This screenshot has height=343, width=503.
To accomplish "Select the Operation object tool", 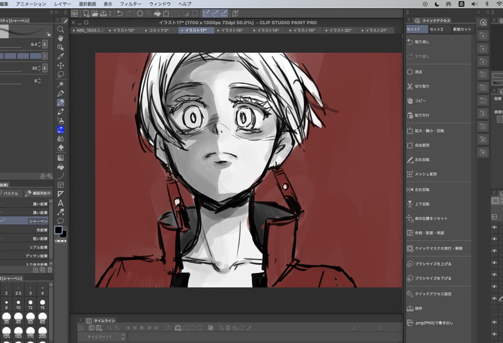I will pyautogui.click(x=60, y=47).
